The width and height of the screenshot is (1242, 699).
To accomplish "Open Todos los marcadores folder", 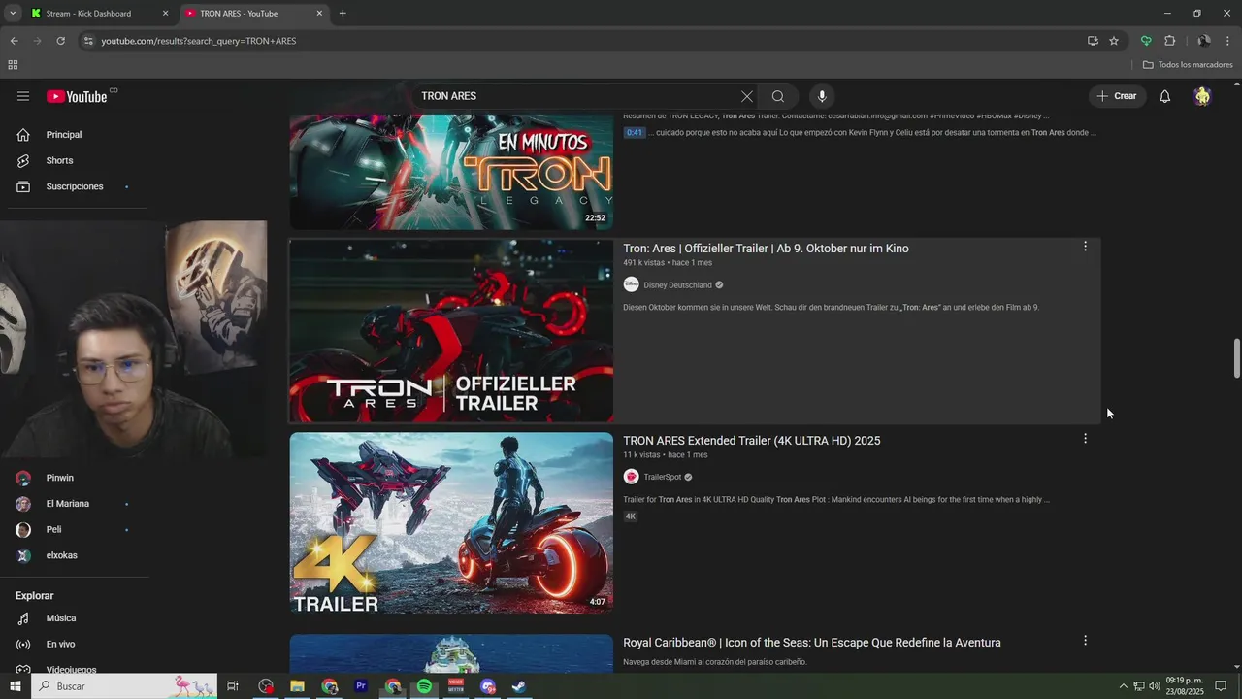I will [1188, 65].
